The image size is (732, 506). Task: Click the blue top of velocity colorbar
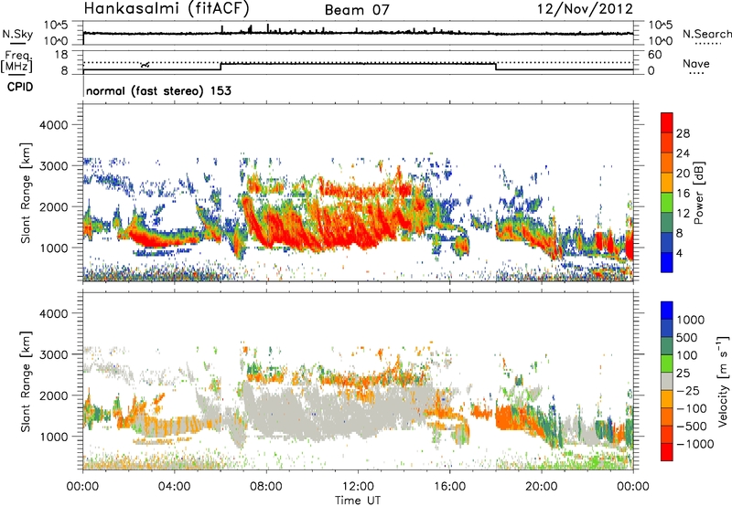667,311
